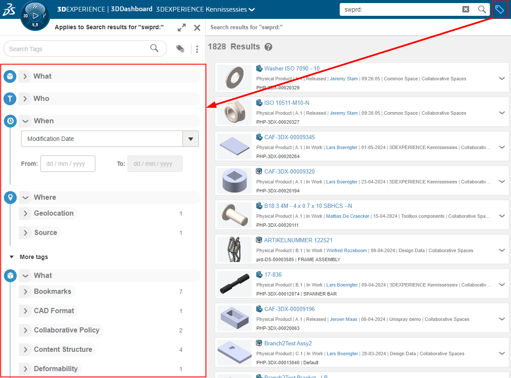Viewport: 511px width, 378px height.
Task: Expand the CAD Format tag group
Action: click(x=25, y=311)
